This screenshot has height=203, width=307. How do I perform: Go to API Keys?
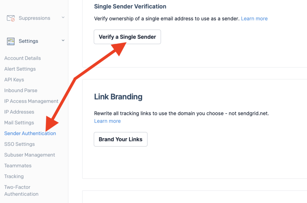point(14,80)
